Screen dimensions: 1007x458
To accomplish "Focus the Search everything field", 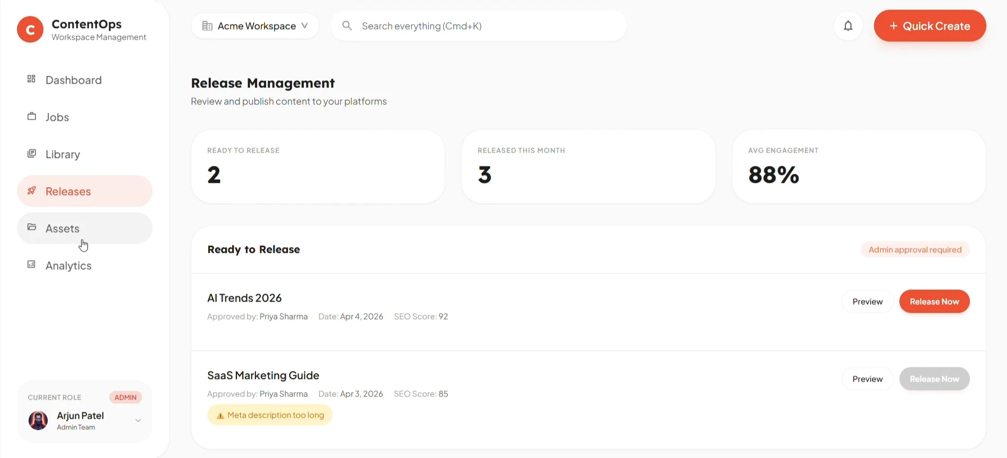I will coord(479,26).
